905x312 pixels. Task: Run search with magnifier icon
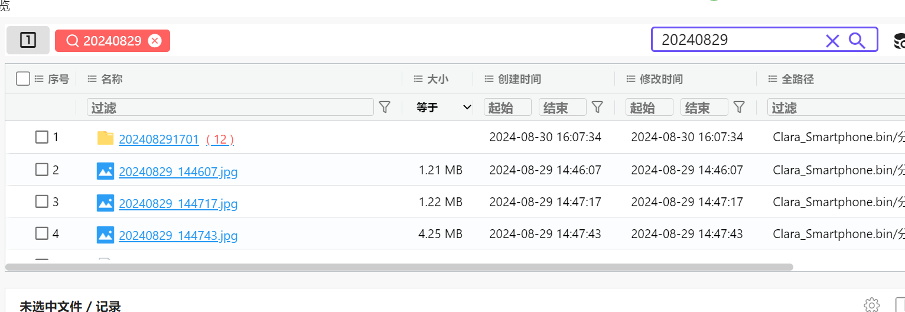pyautogui.click(x=857, y=40)
